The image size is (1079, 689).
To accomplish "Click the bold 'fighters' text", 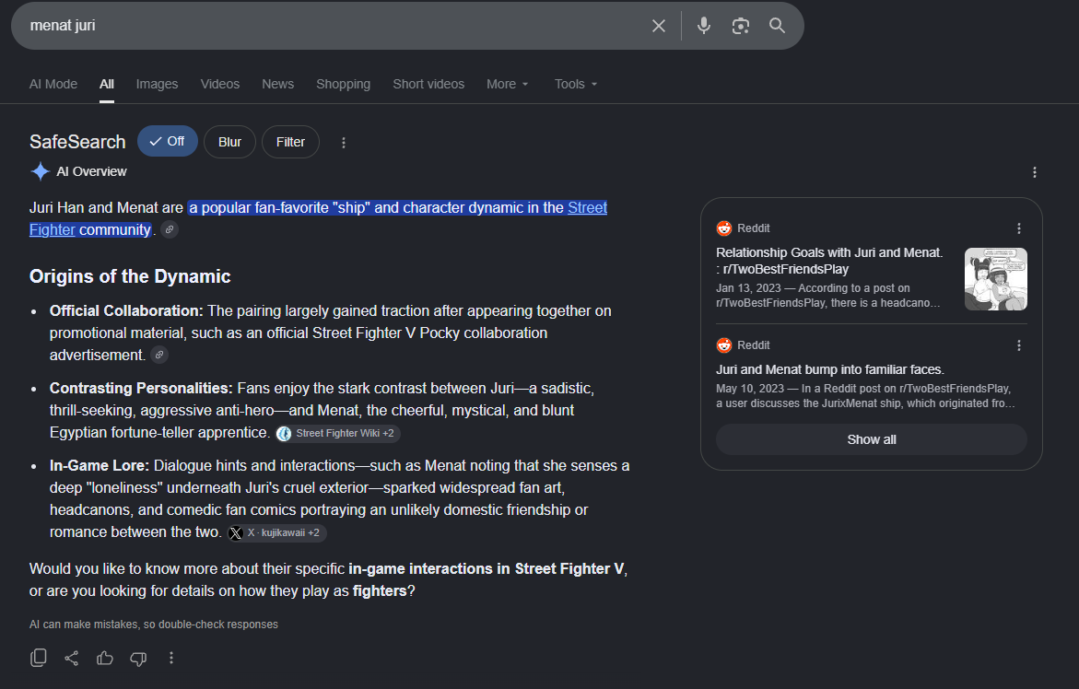I will [x=380, y=590].
